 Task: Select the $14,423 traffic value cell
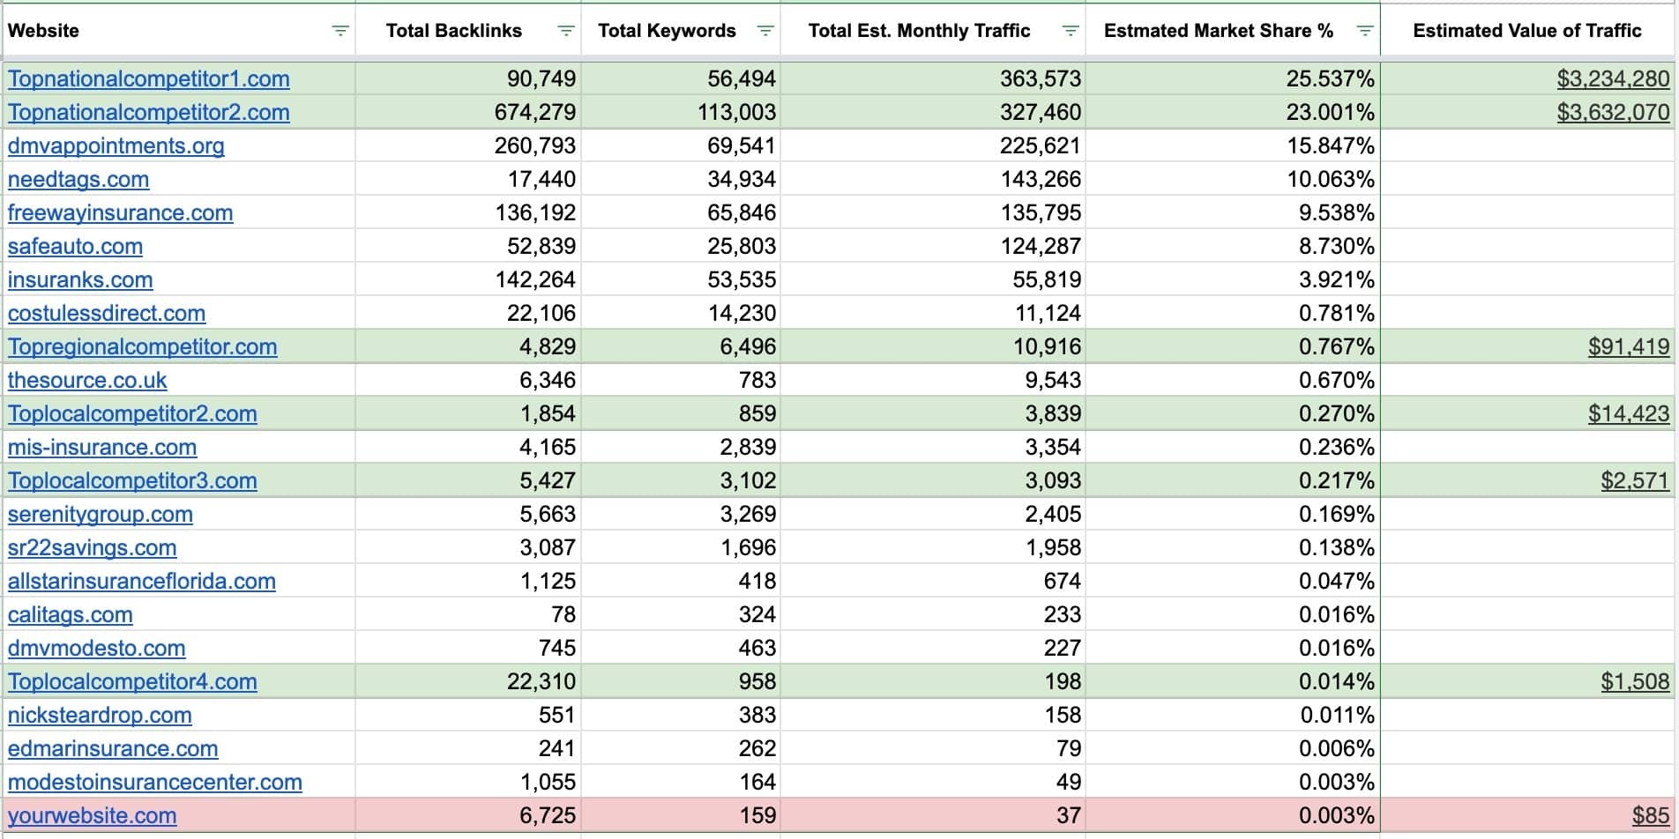(x=1528, y=414)
